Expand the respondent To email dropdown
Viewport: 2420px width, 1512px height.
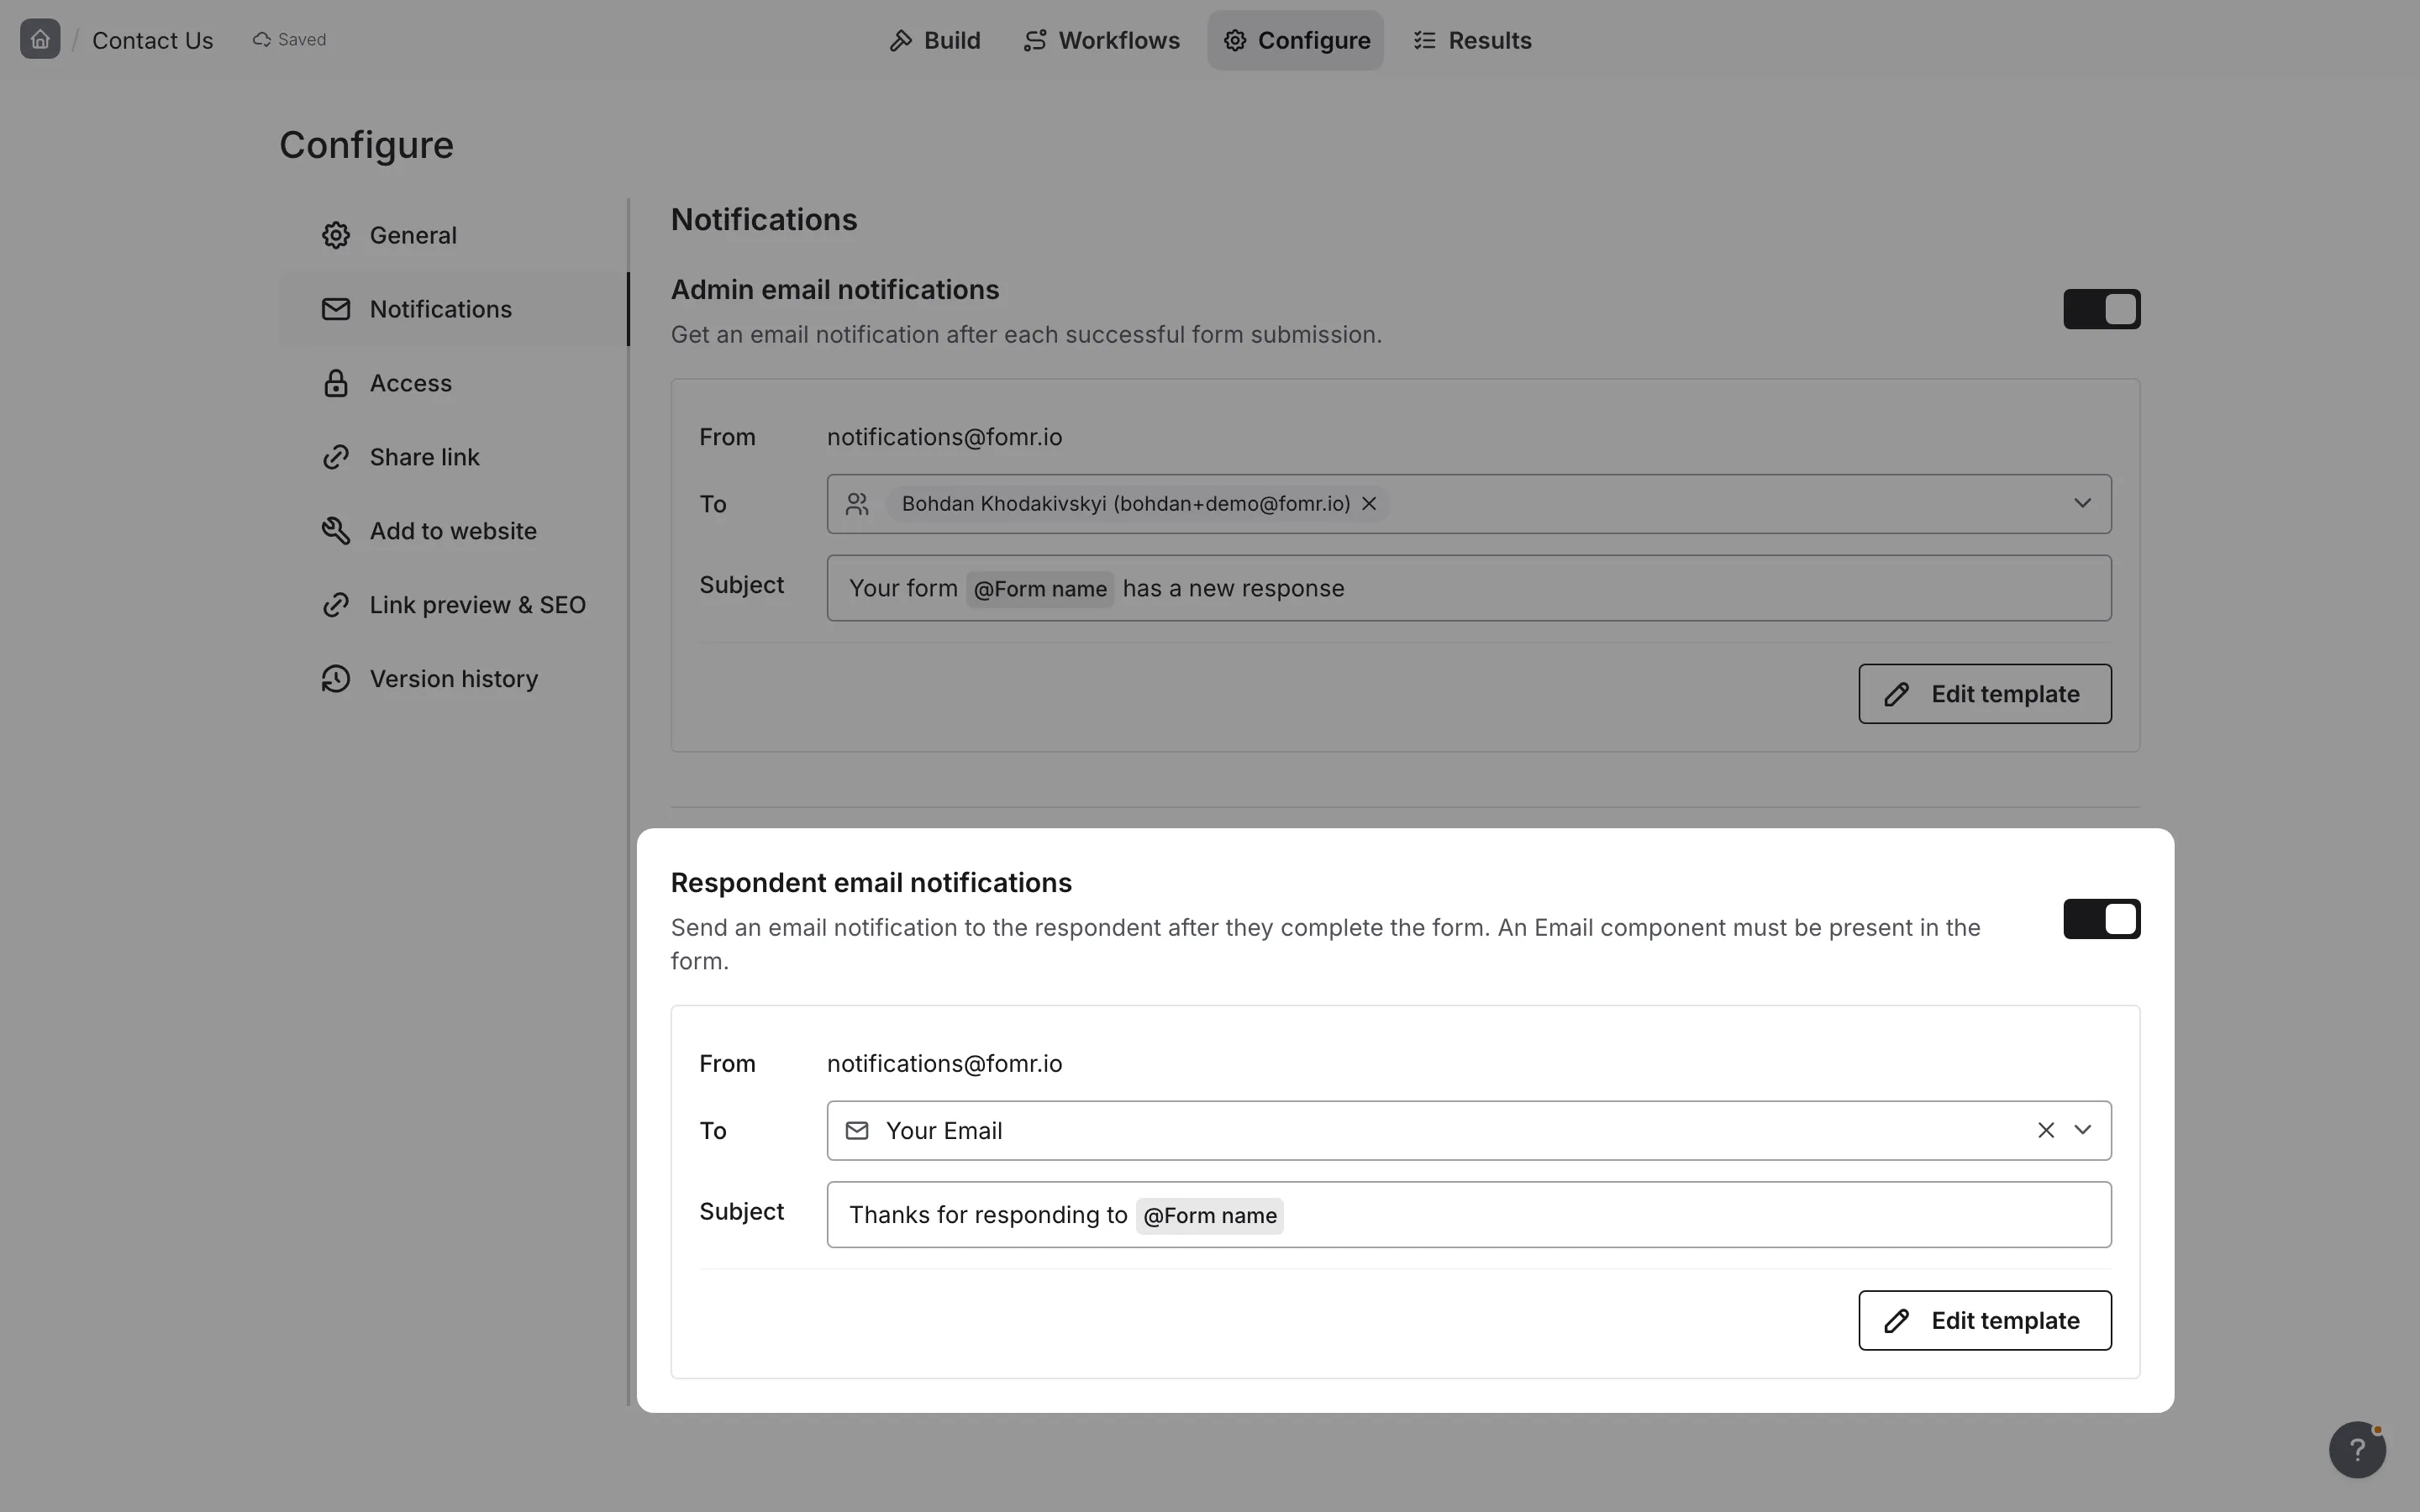(2083, 1130)
